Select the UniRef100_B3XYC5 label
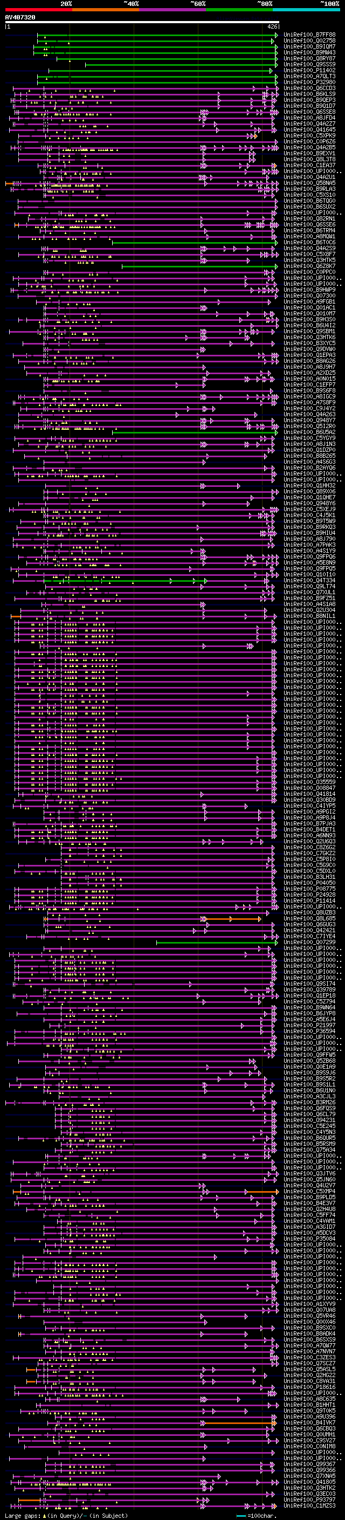The height and width of the screenshot is (1520, 345). pyautogui.click(x=309, y=343)
